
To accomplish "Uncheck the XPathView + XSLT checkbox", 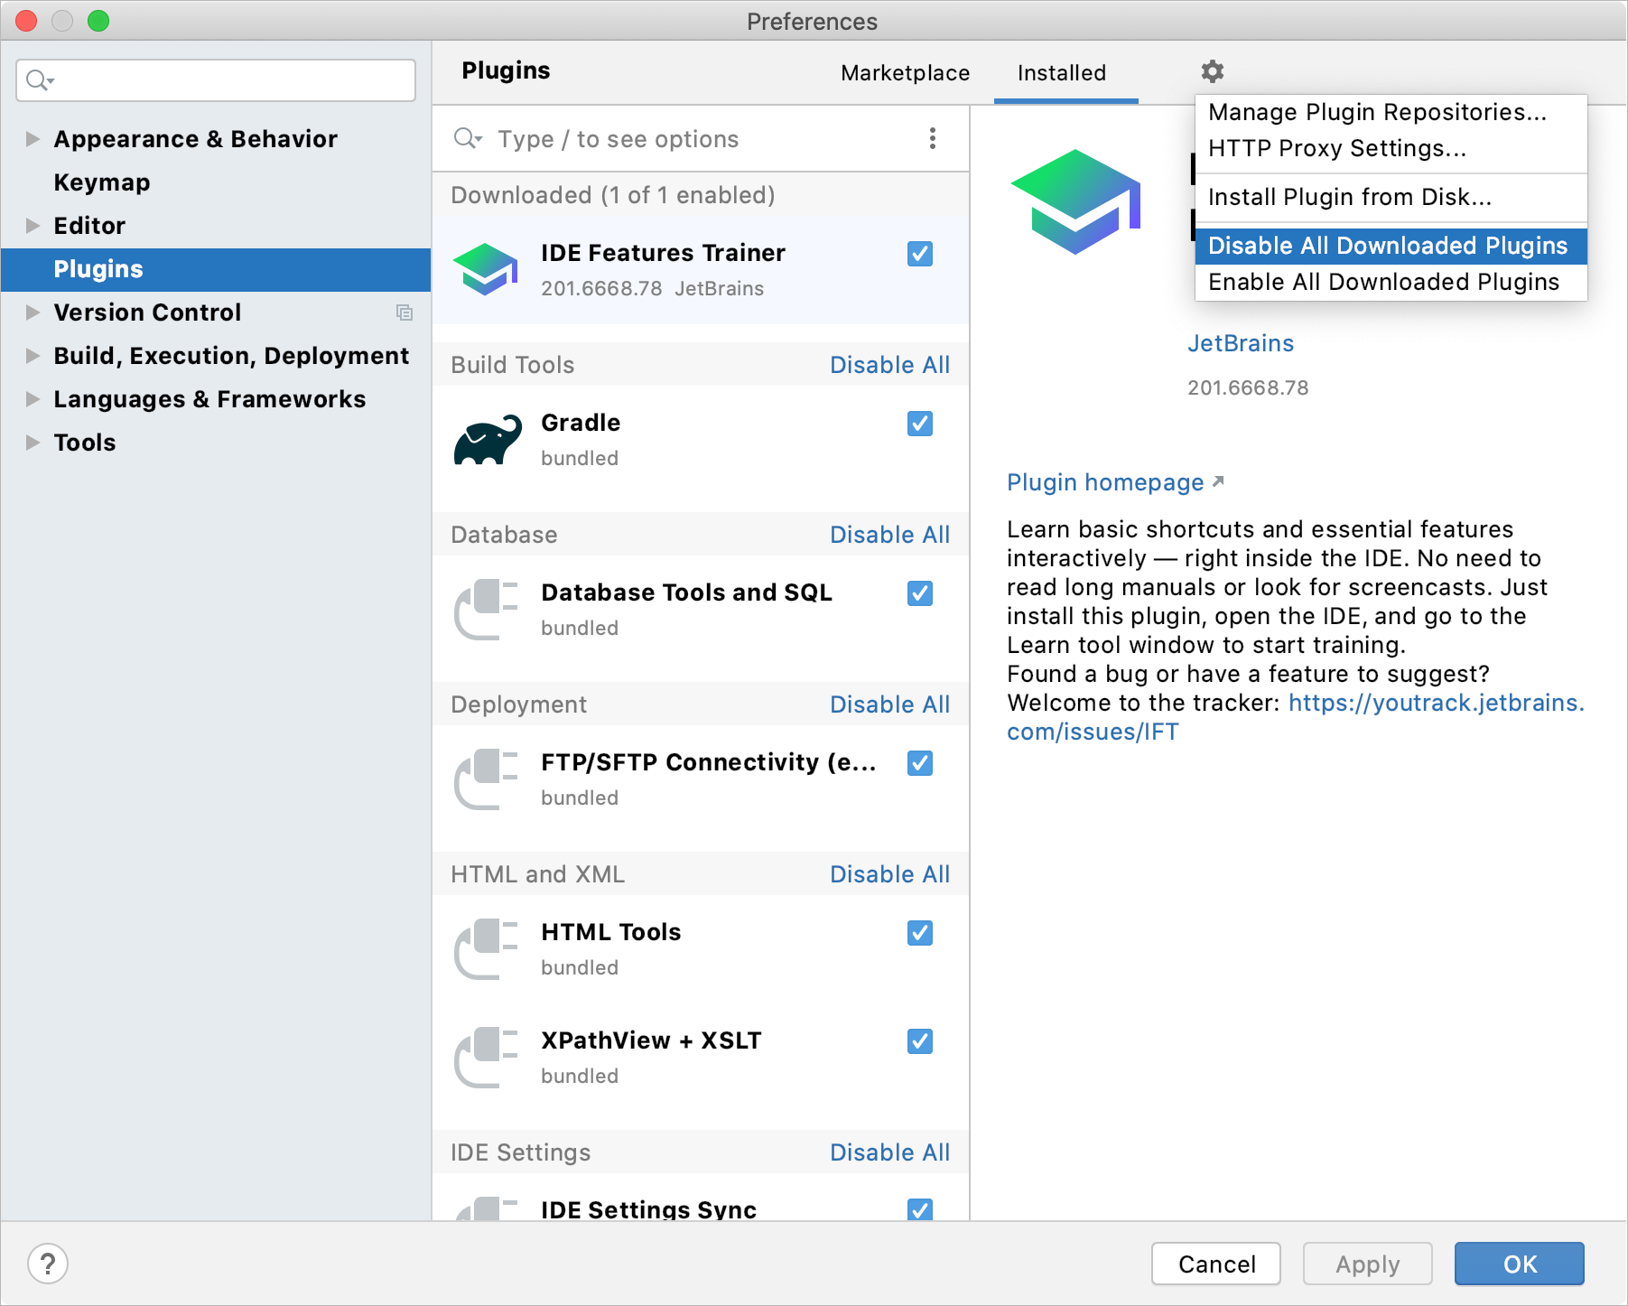I will tap(920, 1041).
